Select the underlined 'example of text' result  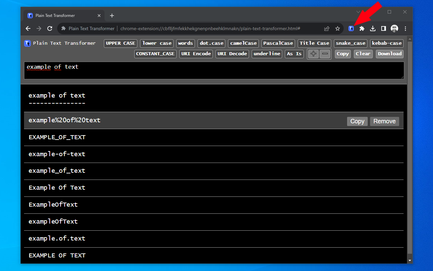(214, 99)
